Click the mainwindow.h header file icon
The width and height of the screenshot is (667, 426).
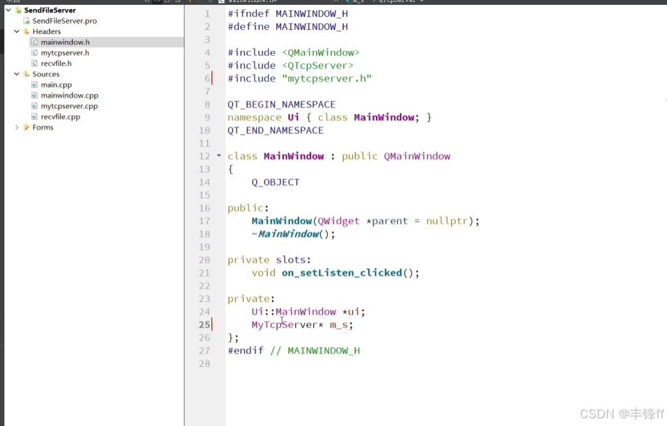point(34,42)
